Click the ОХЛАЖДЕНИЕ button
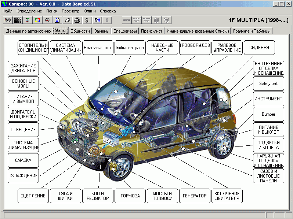Viewport: 293px width, 219px height. pyautogui.click(x=23, y=176)
